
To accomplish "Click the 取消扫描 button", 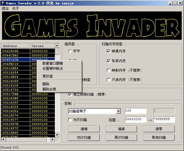I will coord(159,138).
